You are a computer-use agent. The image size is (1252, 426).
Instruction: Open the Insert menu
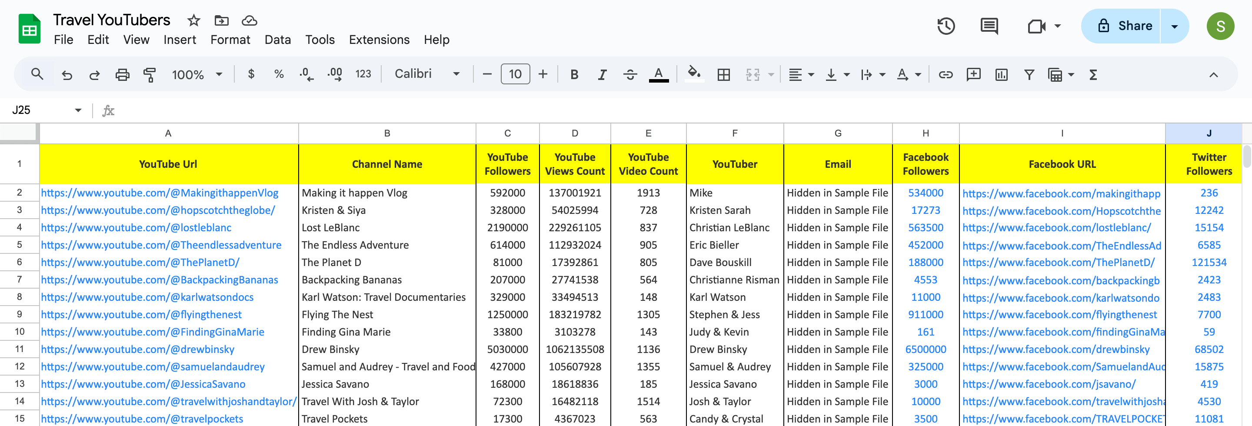(180, 40)
